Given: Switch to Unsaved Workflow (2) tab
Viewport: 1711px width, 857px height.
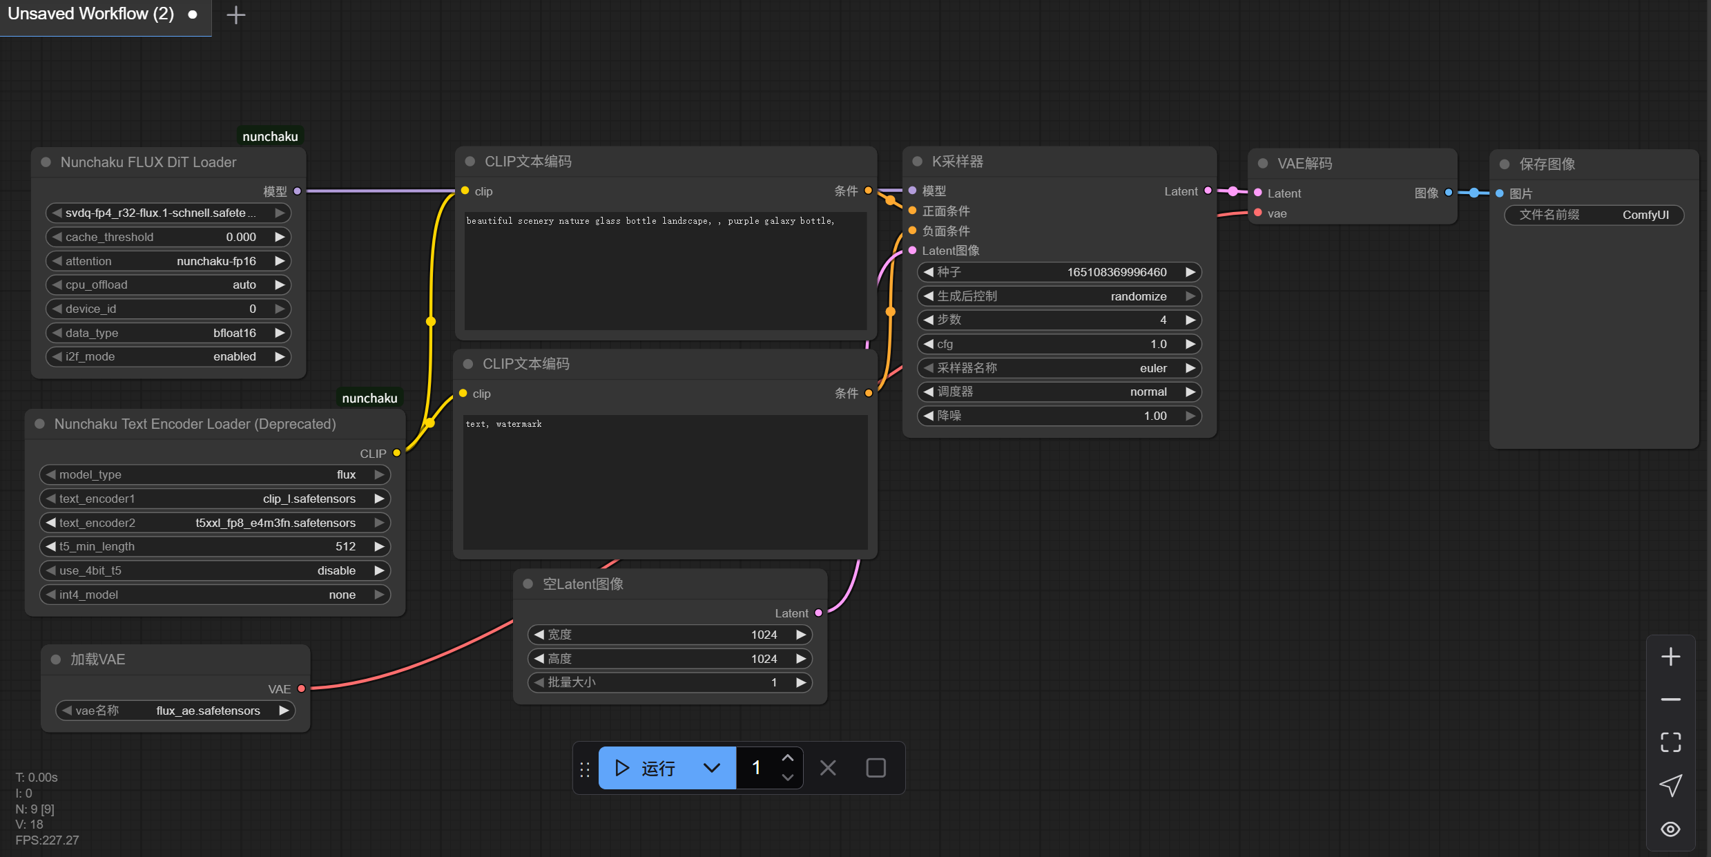Looking at the screenshot, I should 91,15.
